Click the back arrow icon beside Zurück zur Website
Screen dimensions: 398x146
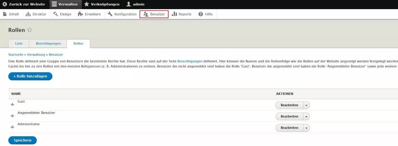[x=5, y=4]
